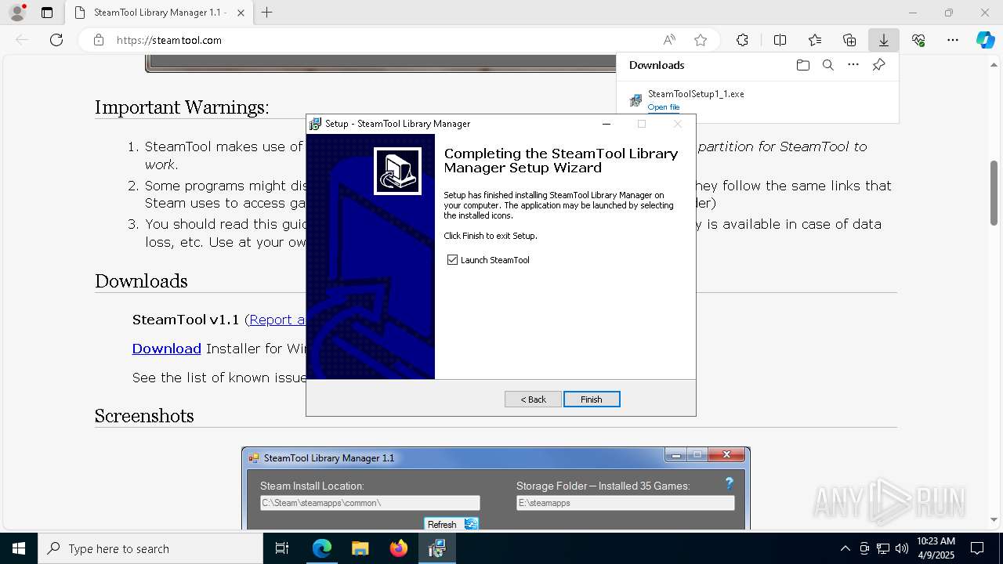
Task: Show hidden system tray icons
Action: point(845,548)
